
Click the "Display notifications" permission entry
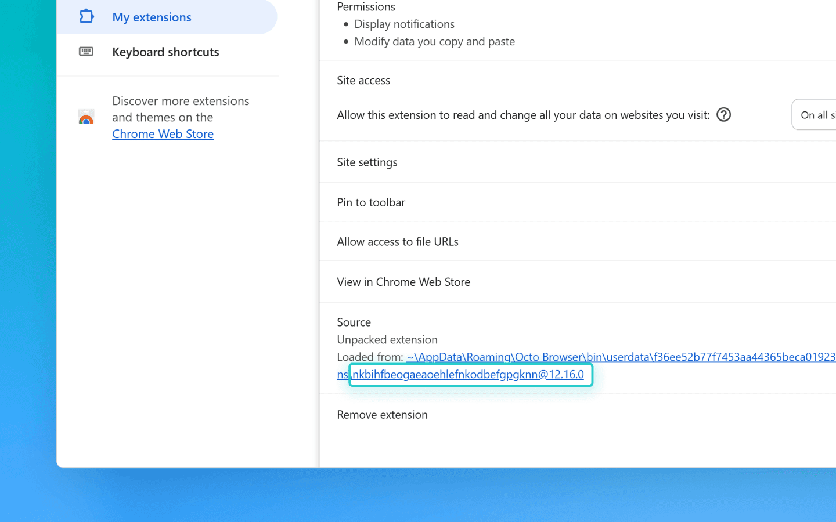tap(405, 24)
